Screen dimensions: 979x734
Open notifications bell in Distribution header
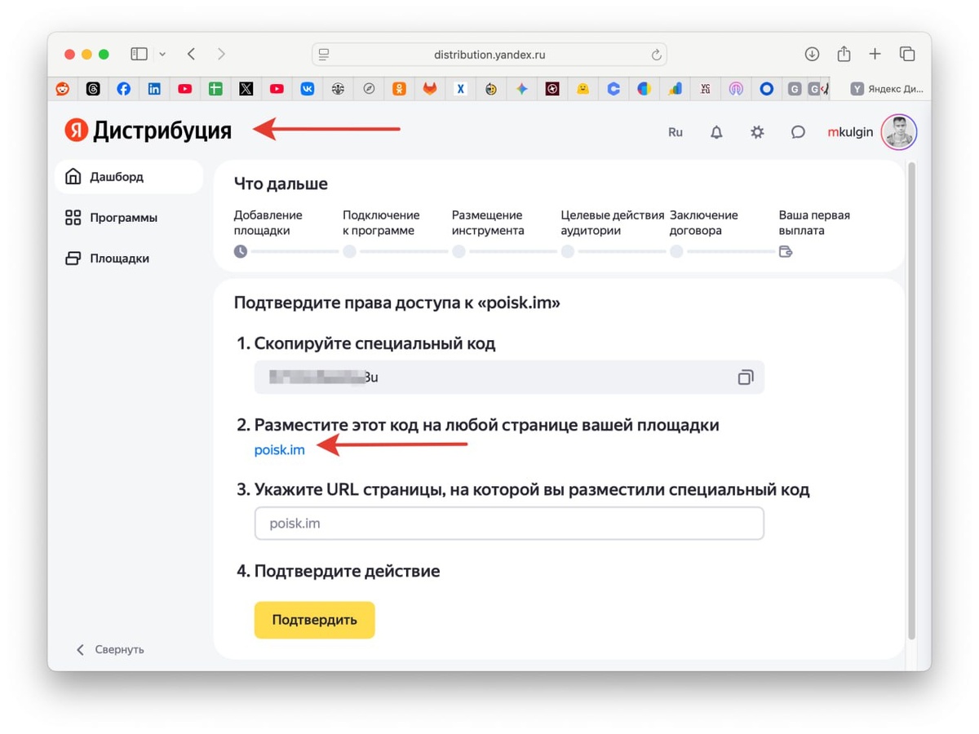(716, 132)
